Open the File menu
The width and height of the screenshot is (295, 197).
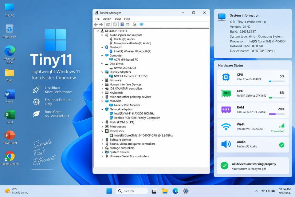tap(97, 19)
